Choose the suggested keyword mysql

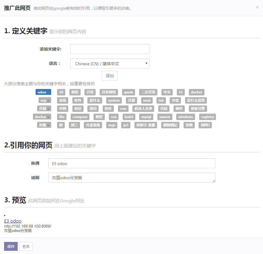pos(146,117)
